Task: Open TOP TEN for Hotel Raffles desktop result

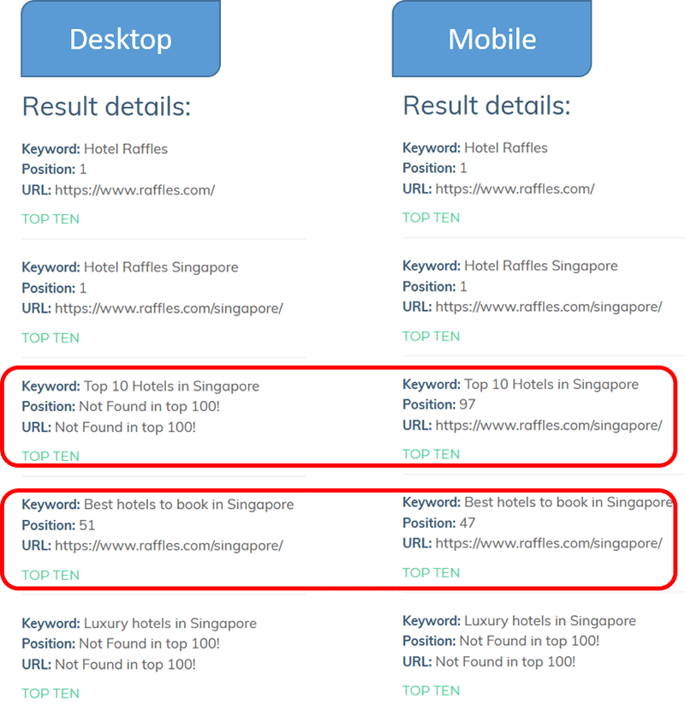Action: [x=51, y=219]
